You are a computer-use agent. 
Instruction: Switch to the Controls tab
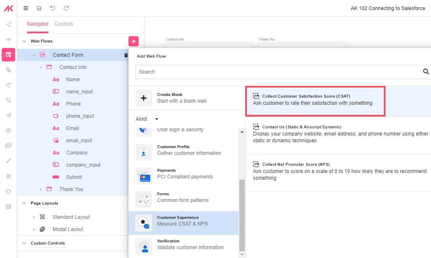click(64, 24)
